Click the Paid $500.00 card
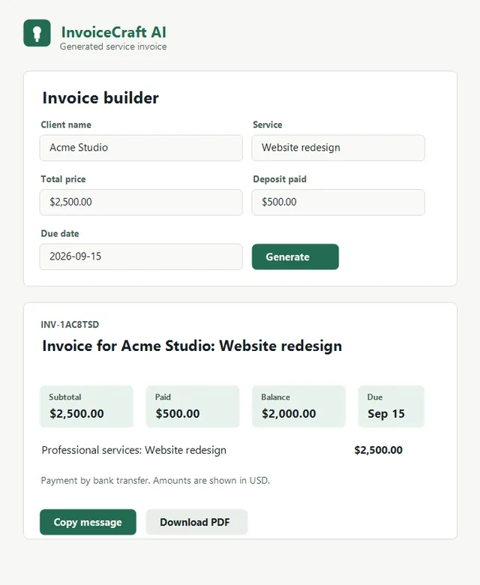This screenshot has height=585, width=480. pos(193,406)
